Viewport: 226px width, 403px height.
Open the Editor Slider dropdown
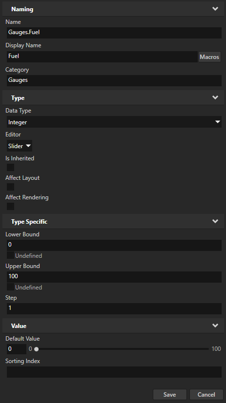[x=20, y=146]
